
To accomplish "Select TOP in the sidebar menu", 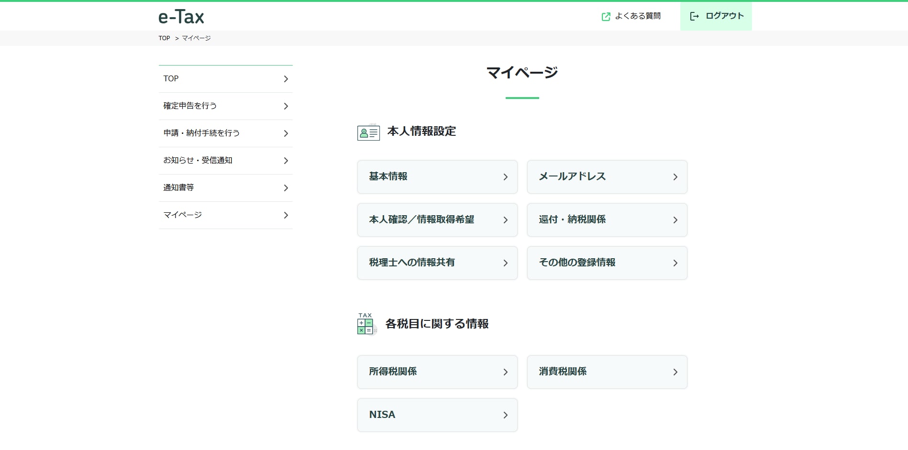I will [225, 79].
